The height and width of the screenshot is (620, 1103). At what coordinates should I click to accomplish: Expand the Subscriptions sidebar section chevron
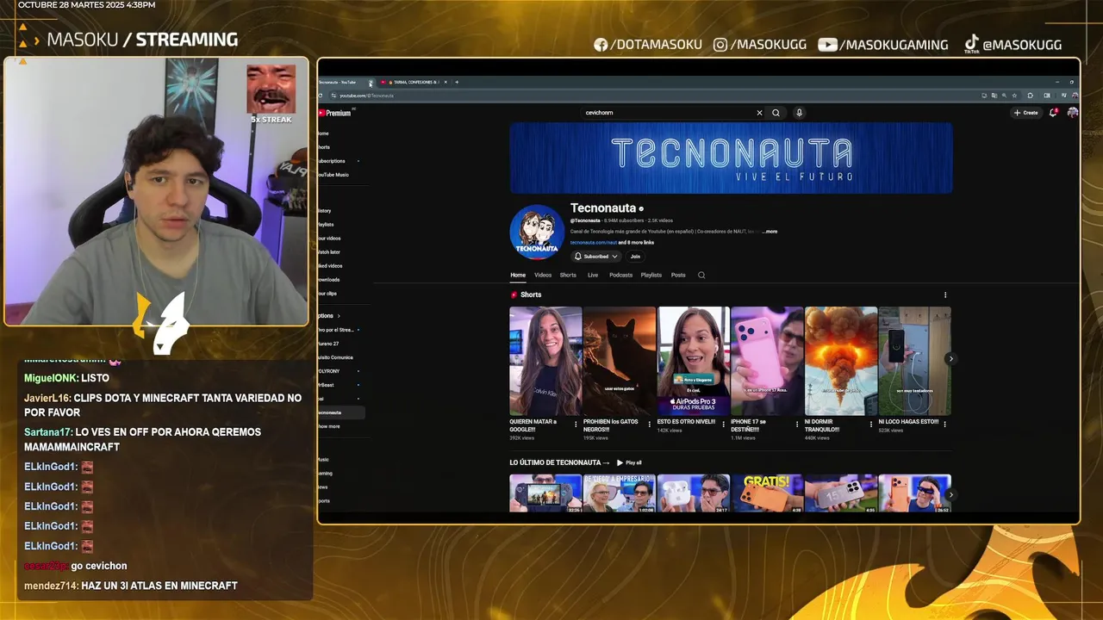coord(339,316)
